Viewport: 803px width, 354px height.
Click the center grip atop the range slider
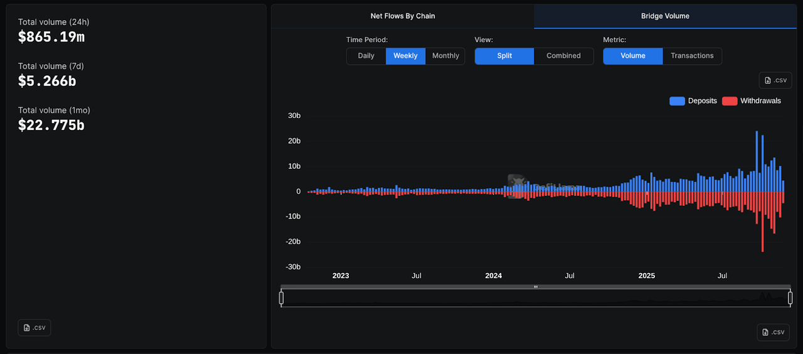[x=536, y=287]
